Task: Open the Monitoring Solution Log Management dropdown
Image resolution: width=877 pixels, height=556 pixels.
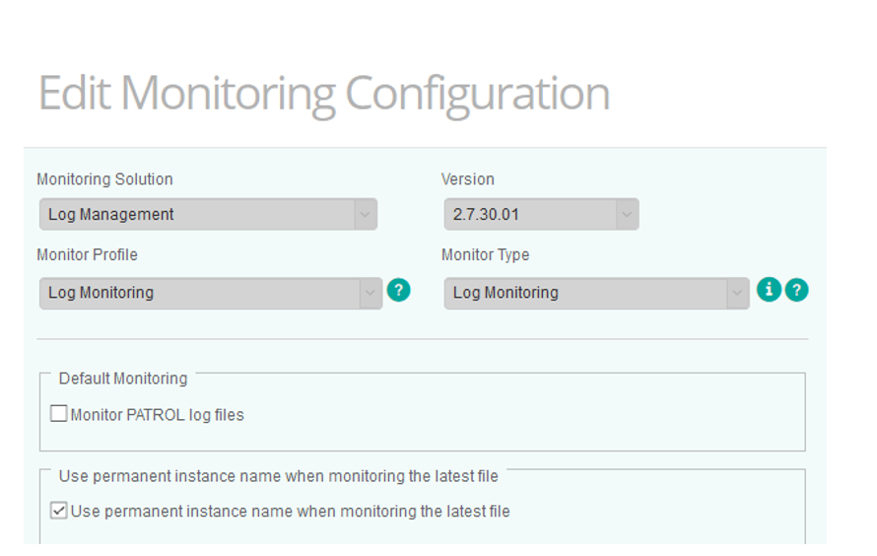Action: [x=208, y=214]
